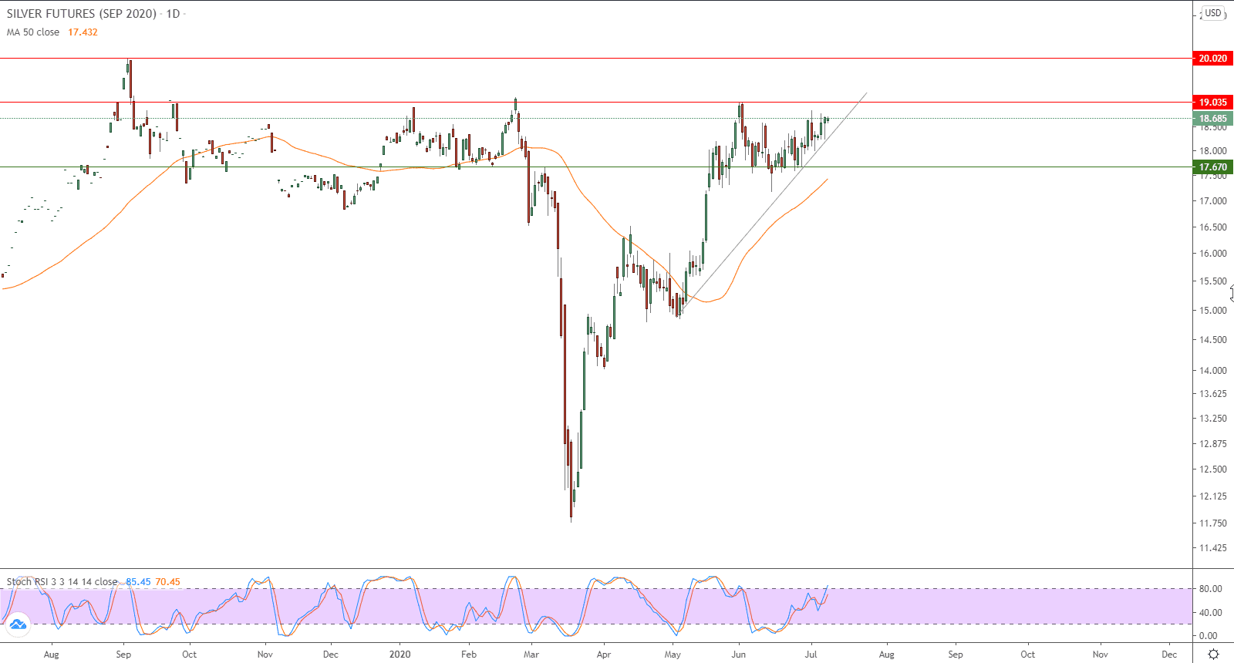Screen dimensions: 1234x663
Task: Click the MA value 17.432
Action: pos(83,32)
